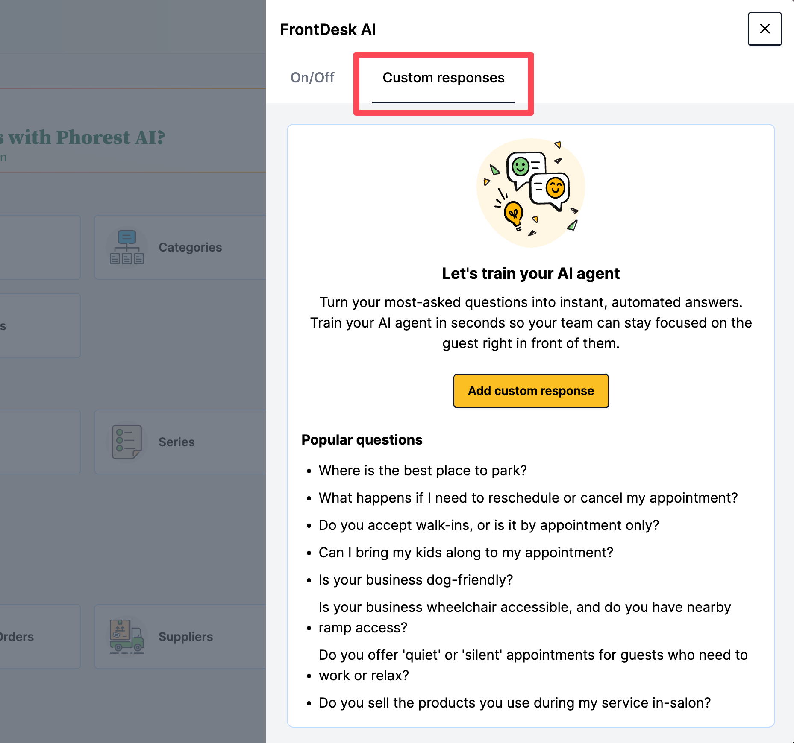Click the dog-friendly business question
Image resolution: width=794 pixels, height=743 pixels.
coord(415,580)
